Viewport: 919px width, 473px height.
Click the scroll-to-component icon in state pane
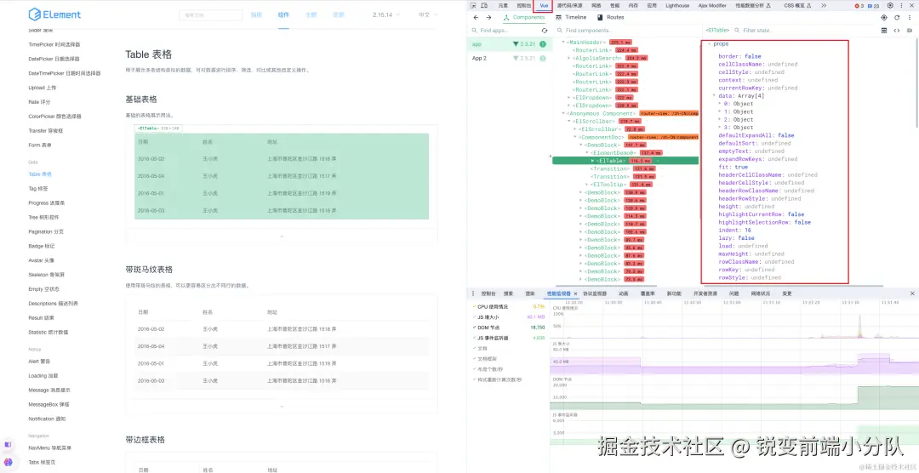click(x=884, y=31)
